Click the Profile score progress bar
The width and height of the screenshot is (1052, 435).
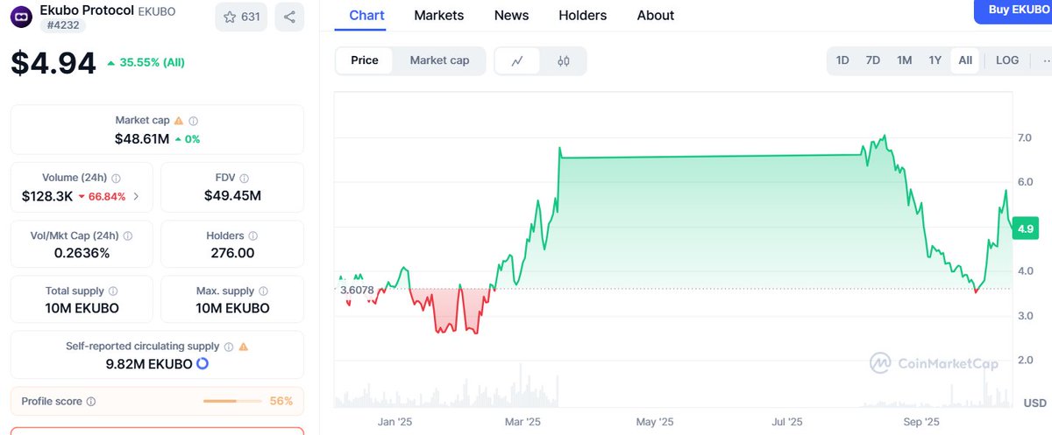point(232,402)
